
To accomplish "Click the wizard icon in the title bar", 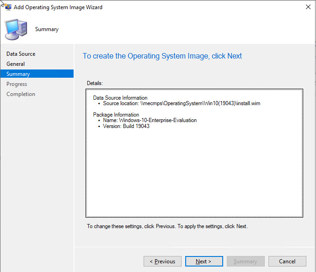I will coord(7,7).
